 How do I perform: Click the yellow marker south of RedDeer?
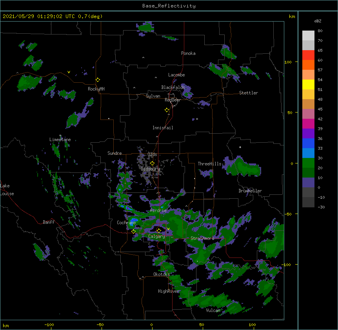pyautogui.click(x=167, y=110)
